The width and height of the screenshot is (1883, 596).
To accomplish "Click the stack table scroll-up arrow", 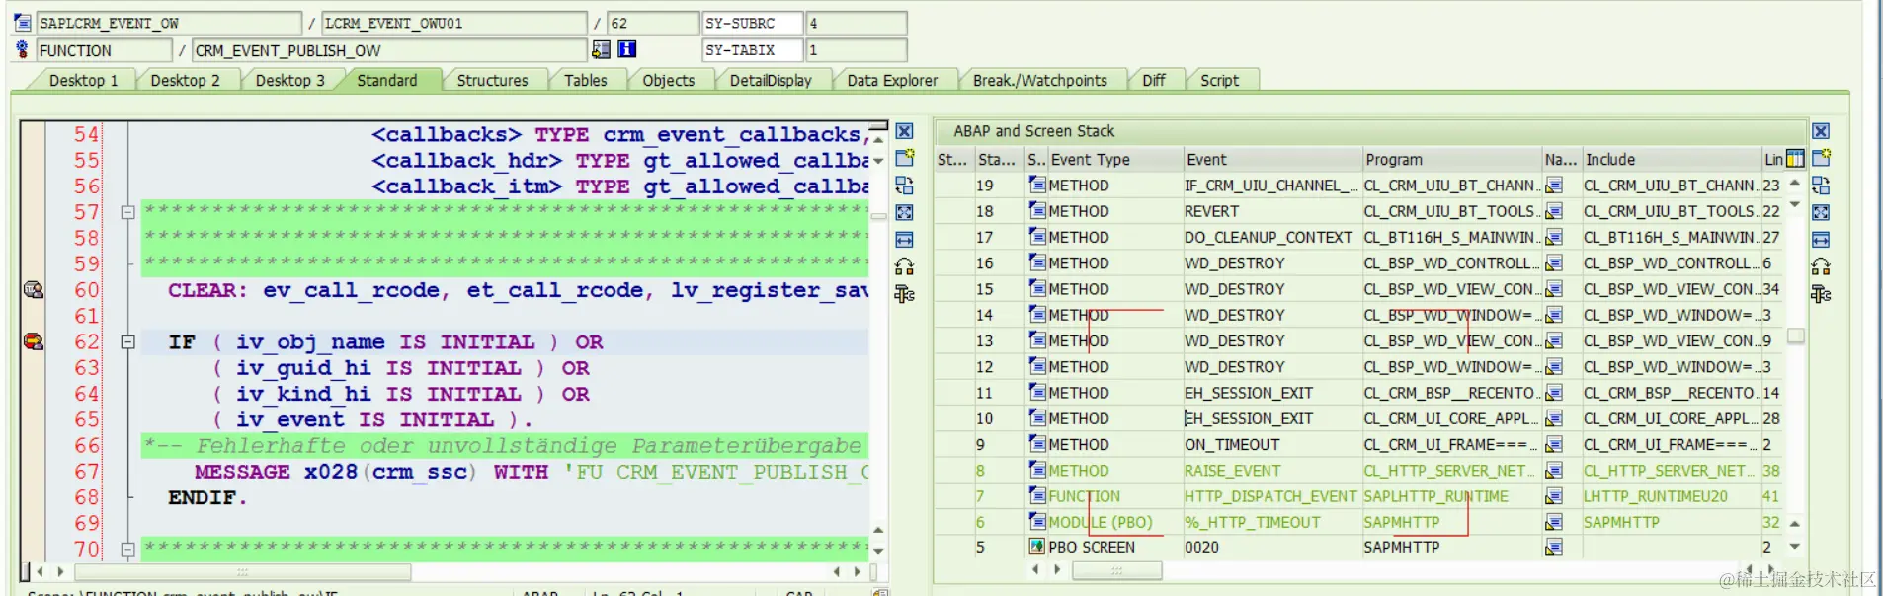I will 1795,184.
